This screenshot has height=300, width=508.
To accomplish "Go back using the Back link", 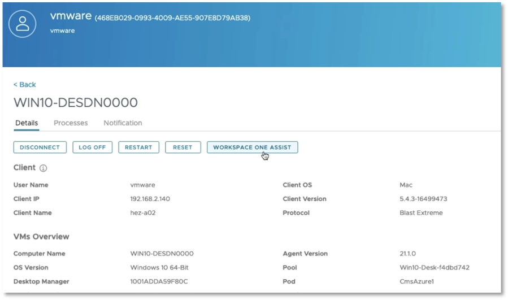I will [25, 85].
